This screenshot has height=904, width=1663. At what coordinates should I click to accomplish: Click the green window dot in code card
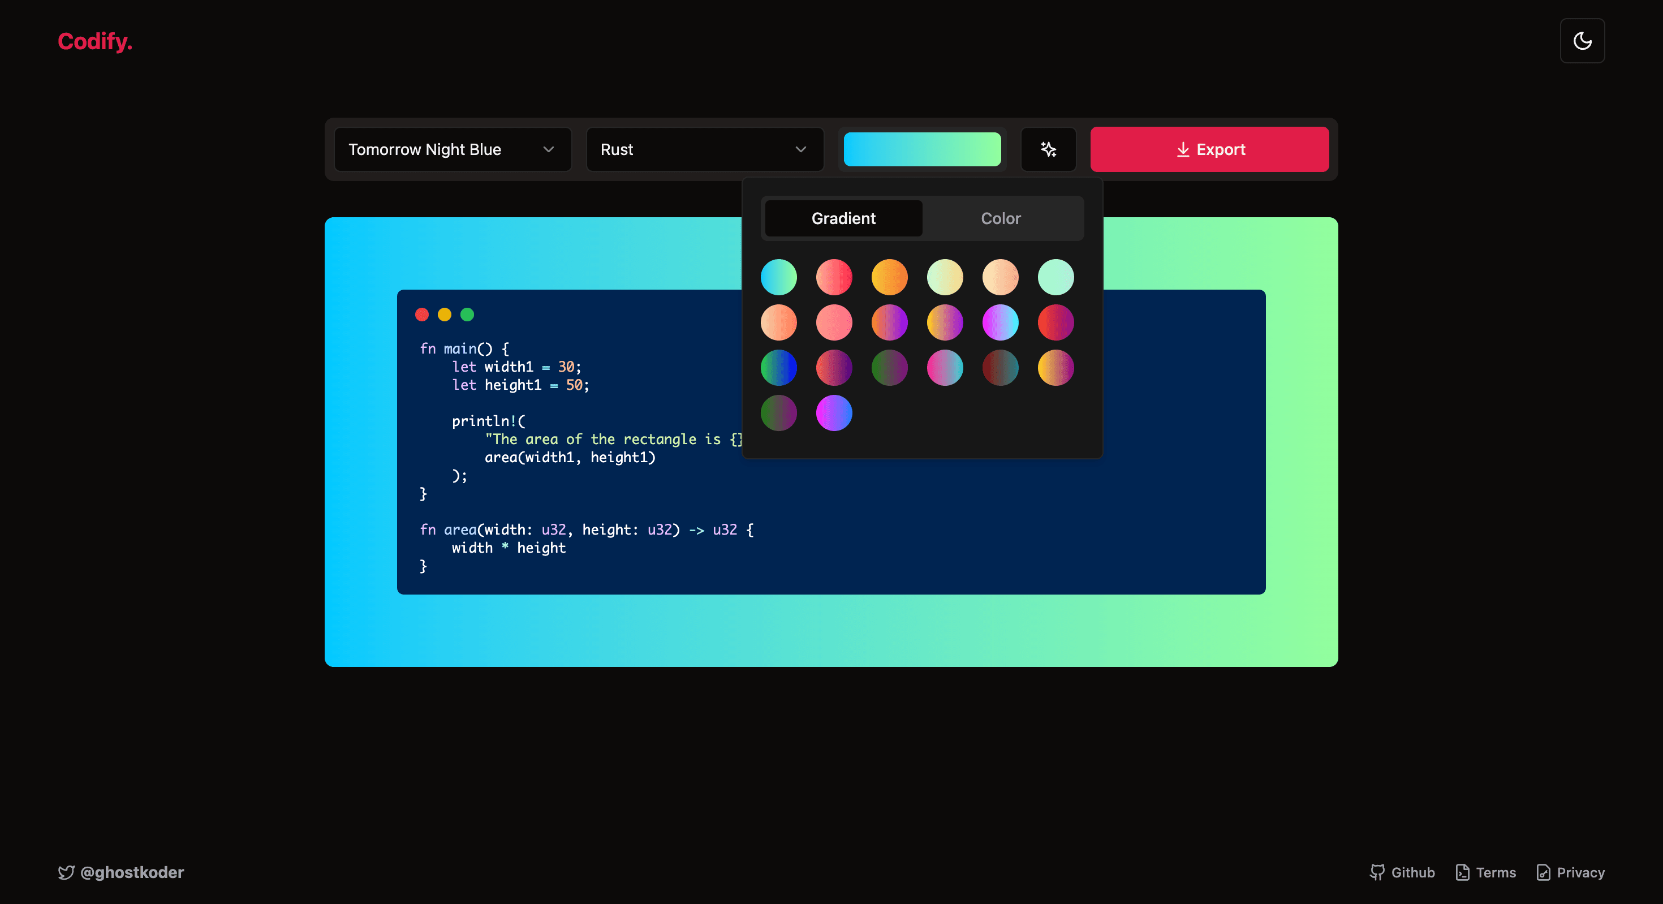click(467, 315)
